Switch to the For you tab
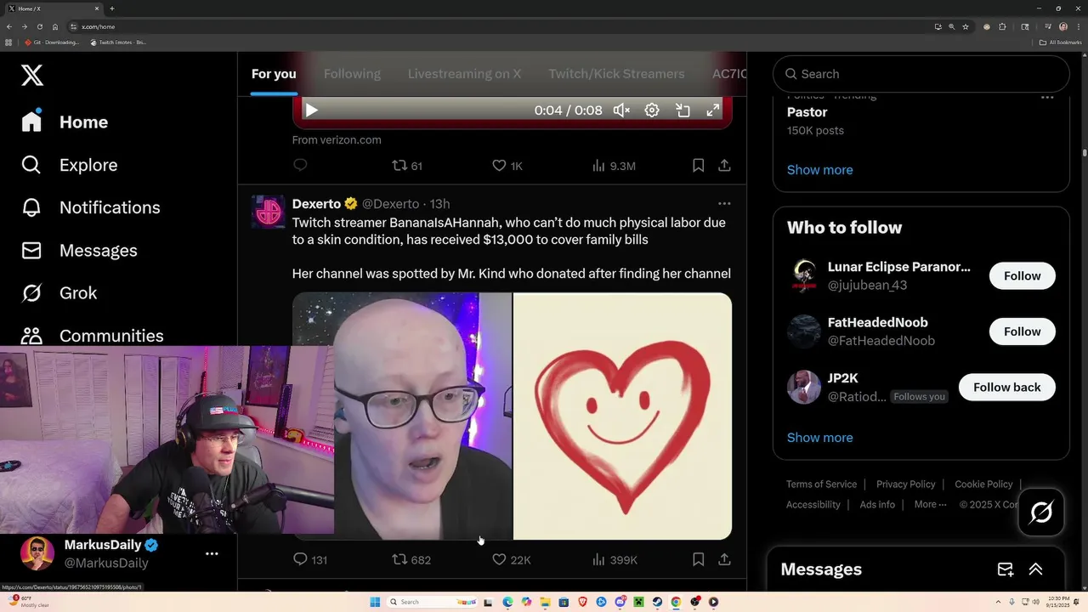The height and width of the screenshot is (612, 1088). 274,74
